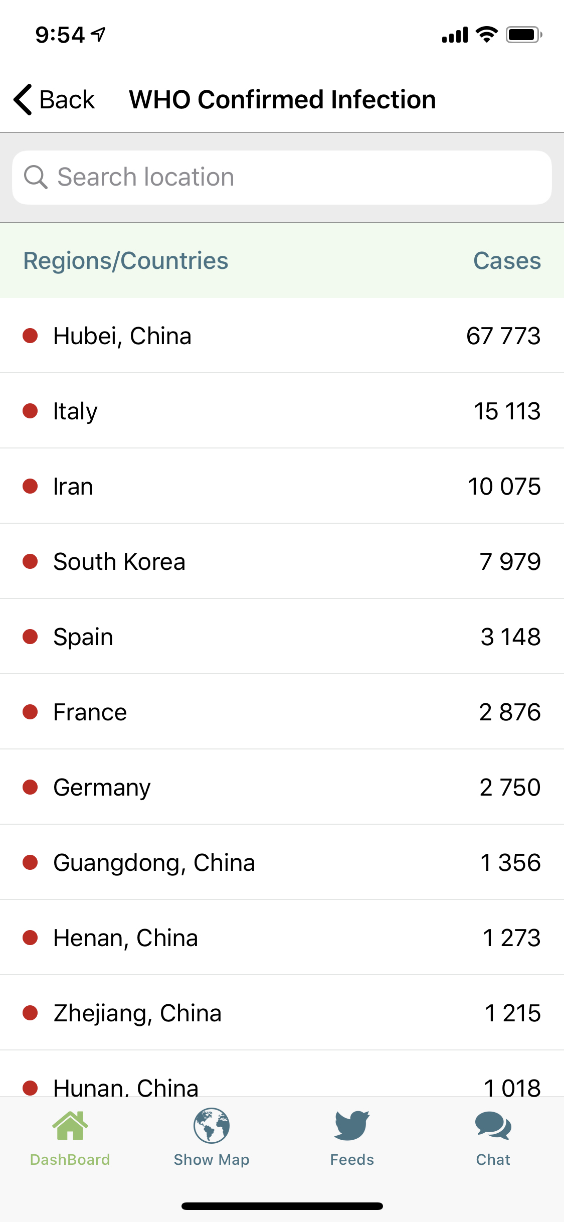
Task: Tap Germany's case count 2 750
Action: point(510,787)
